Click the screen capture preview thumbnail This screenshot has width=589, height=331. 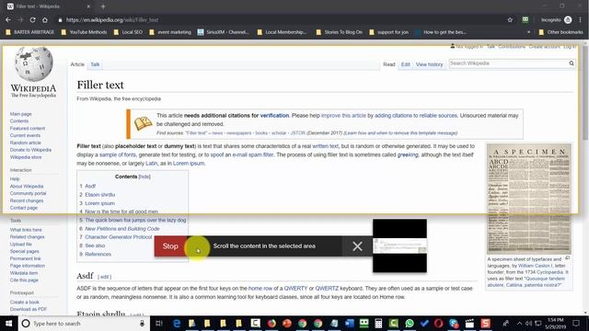(x=399, y=245)
